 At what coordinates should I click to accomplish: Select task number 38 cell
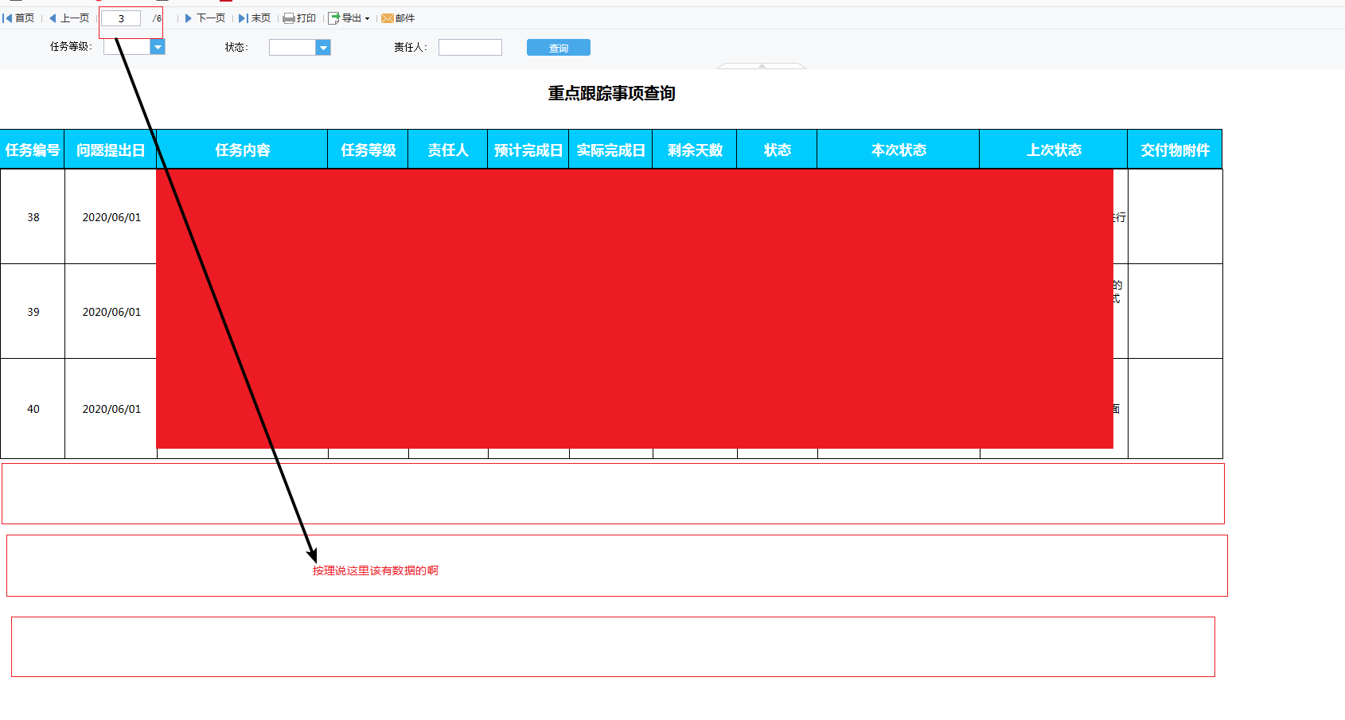coord(33,217)
